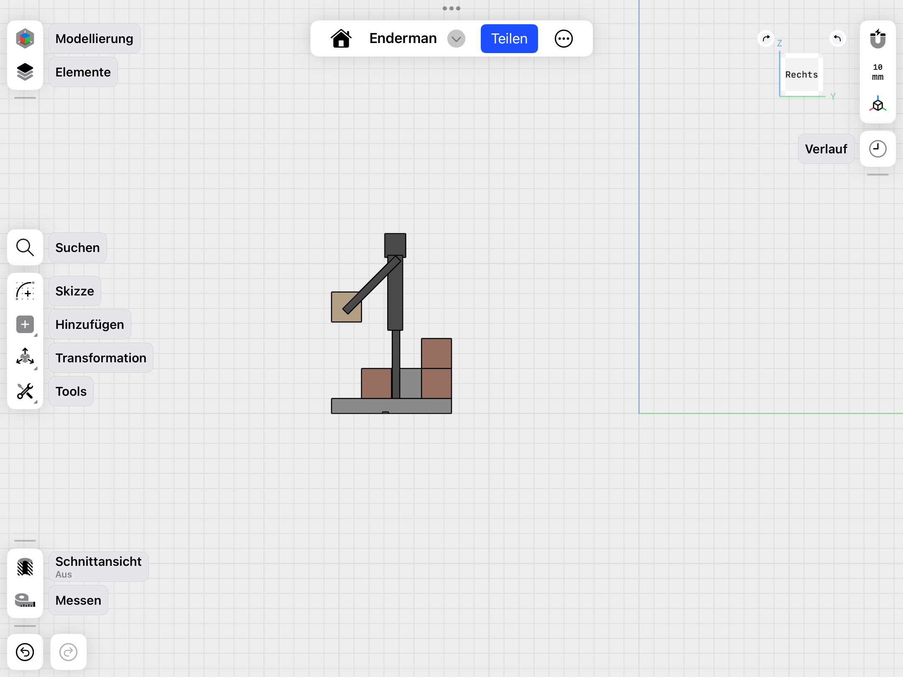Click the undo arrow button

(25, 652)
